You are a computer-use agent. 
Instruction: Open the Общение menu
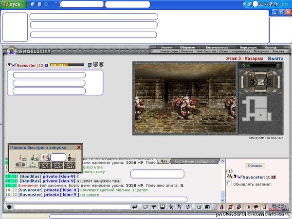(187, 48)
